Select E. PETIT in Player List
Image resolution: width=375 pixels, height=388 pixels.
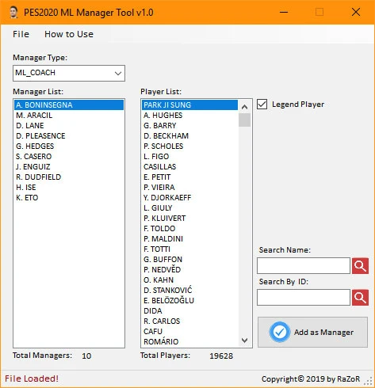(190, 177)
